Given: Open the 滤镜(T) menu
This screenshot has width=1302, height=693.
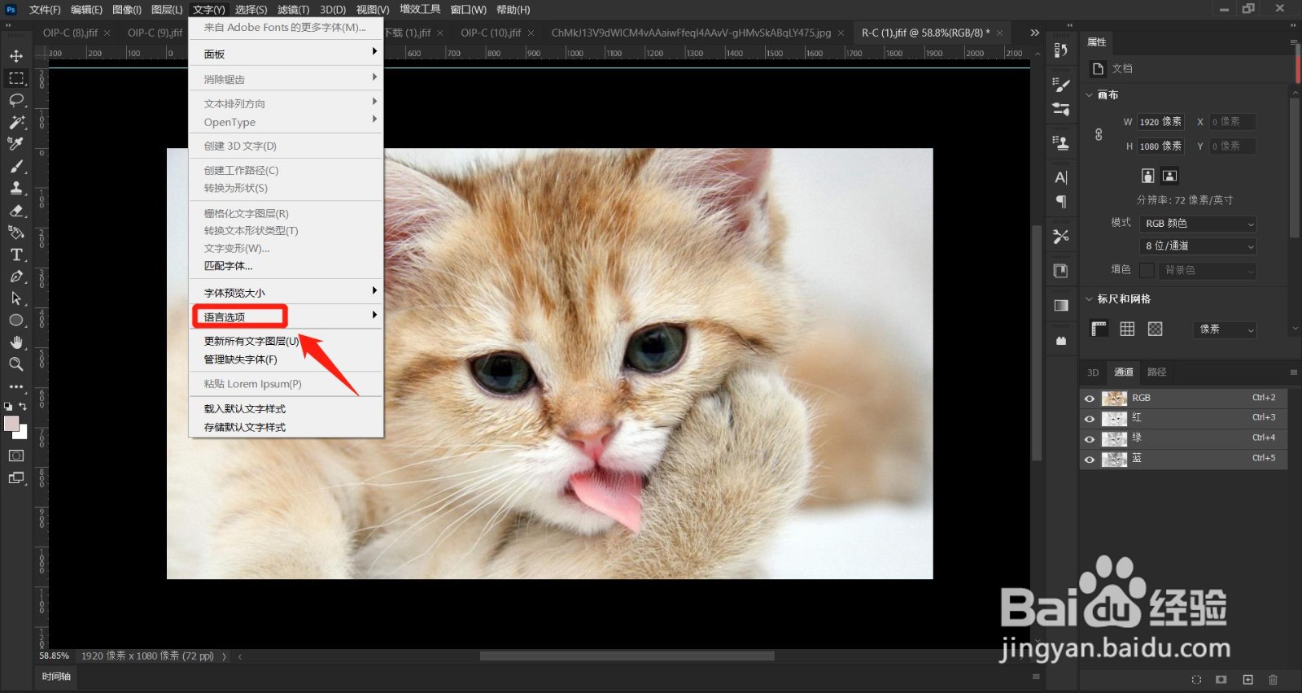Looking at the screenshot, I should (293, 10).
